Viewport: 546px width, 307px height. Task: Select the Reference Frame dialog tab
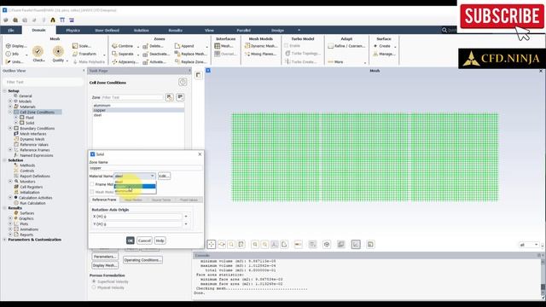point(104,200)
